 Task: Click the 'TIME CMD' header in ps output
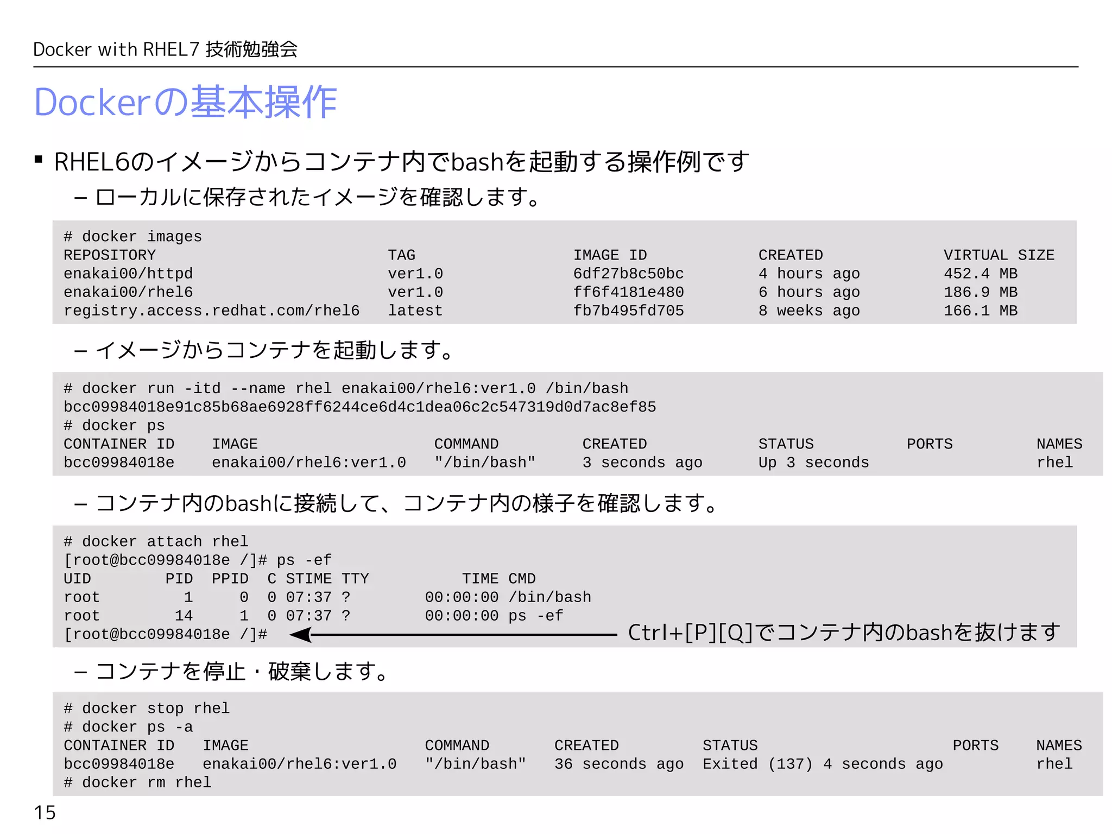pyautogui.click(x=498, y=579)
